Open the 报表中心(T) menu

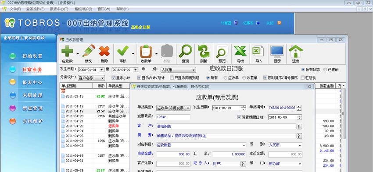pos(59,9)
